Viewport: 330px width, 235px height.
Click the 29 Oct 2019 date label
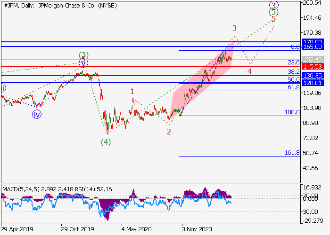(x=77, y=229)
